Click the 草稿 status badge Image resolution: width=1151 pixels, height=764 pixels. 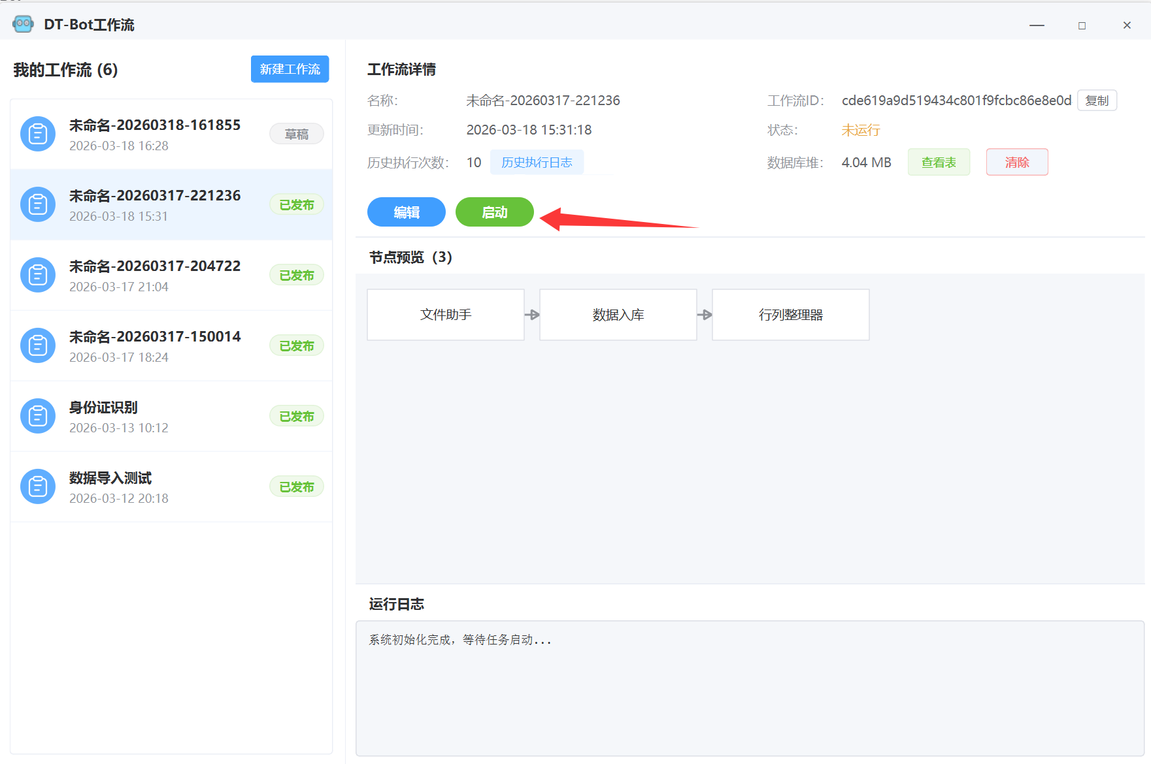(296, 134)
